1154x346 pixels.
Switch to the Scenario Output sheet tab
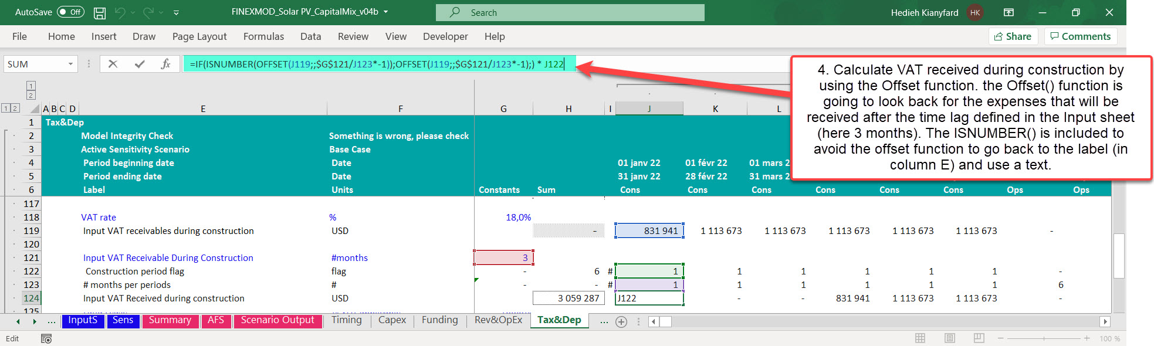tap(277, 320)
